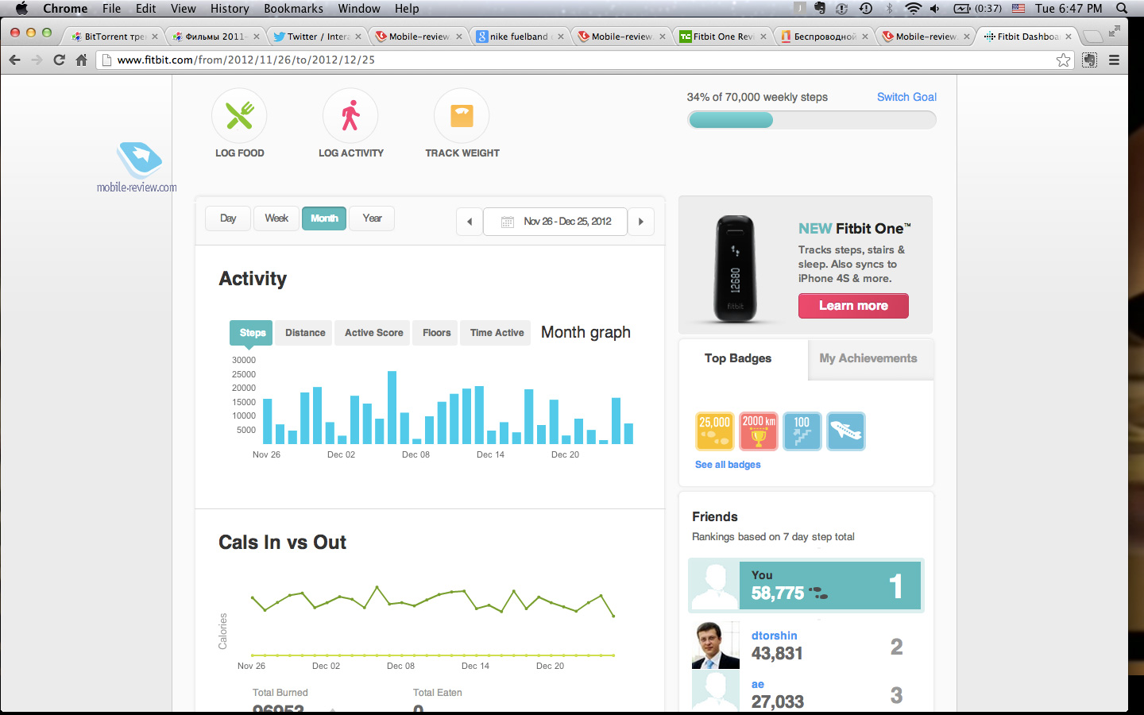Open a new browser tab

pyautogui.click(x=1093, y=37)
